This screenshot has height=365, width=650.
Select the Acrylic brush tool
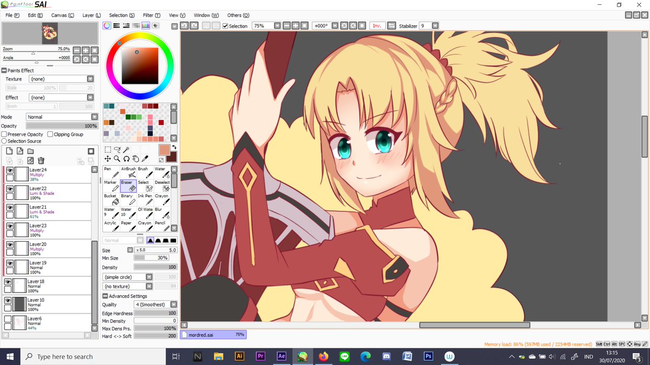coord(111,227)
